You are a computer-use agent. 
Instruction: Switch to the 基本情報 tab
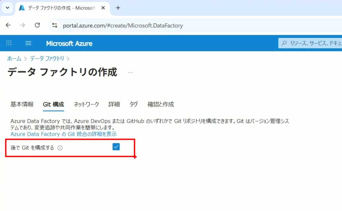tap(22, 105)
